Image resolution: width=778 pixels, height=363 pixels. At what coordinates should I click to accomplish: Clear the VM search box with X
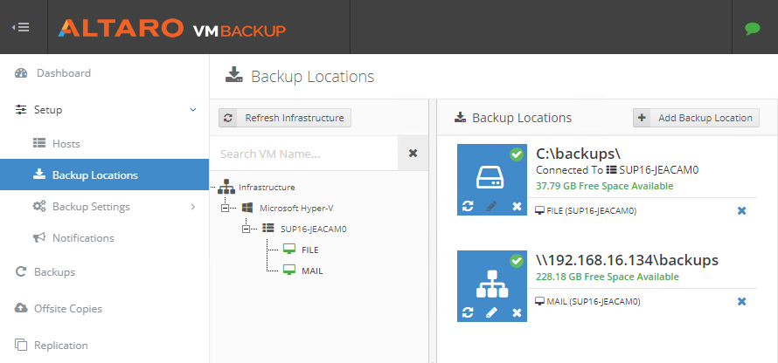413,154
